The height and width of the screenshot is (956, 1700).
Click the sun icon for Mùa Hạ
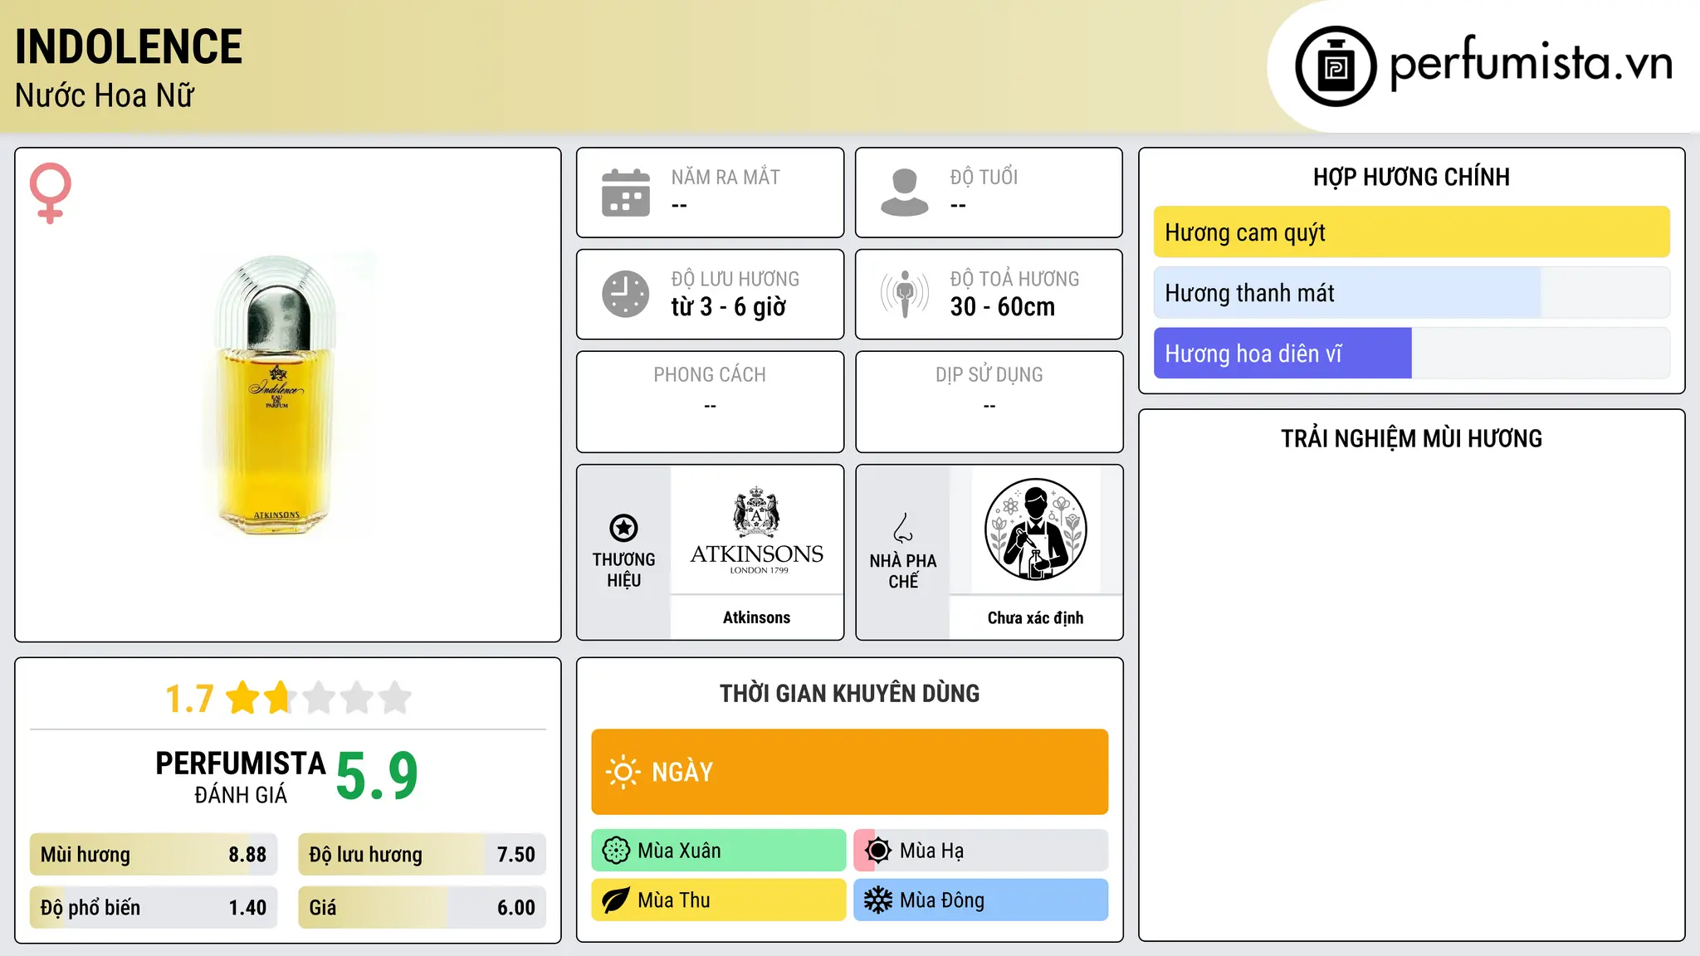878,851
